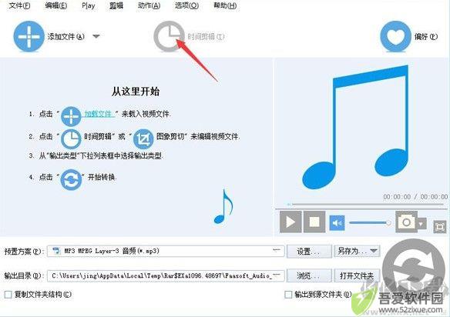Click the load file link in guide
450x317 pixels.
click(x=99, y=114)
